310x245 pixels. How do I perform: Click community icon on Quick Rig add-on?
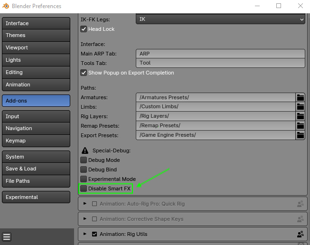click(301, 204)
